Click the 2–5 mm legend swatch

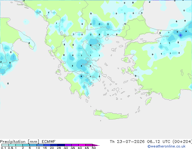point(26,145)
